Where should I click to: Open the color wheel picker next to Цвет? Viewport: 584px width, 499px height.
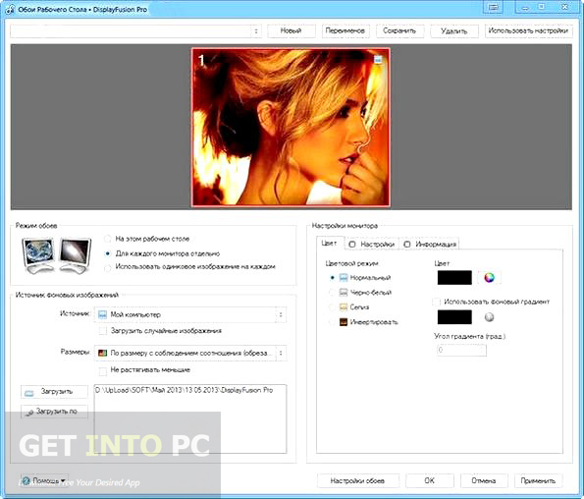(x=489, y=278)
